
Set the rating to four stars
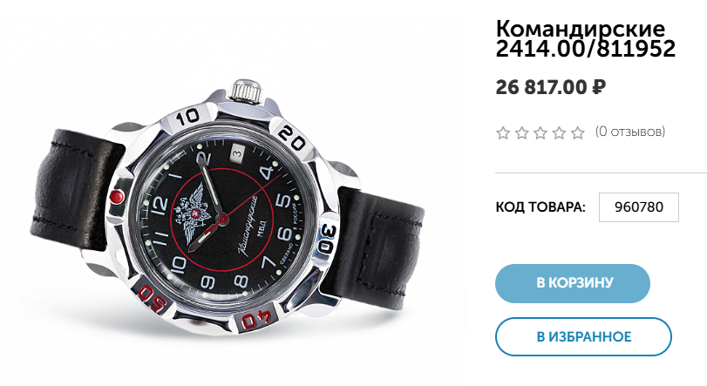point(559,132)
